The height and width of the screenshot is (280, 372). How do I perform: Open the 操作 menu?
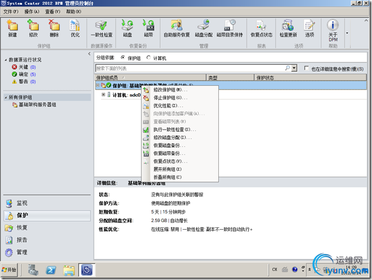pos(32,12)
